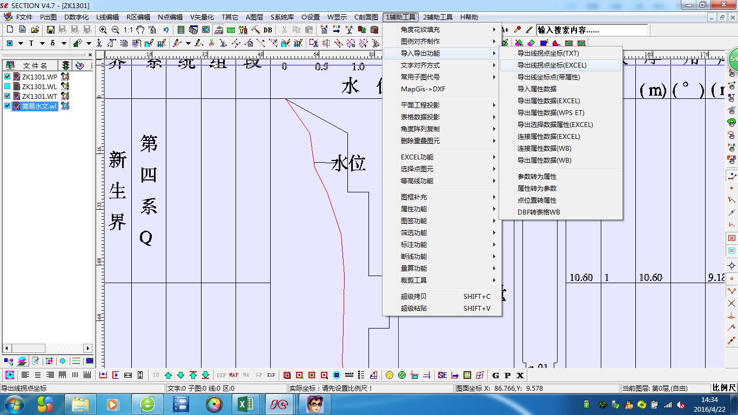Viewport: 738px width, 415px height.
Task: Open the H帮助 menu
Action: tap(469, 17)
